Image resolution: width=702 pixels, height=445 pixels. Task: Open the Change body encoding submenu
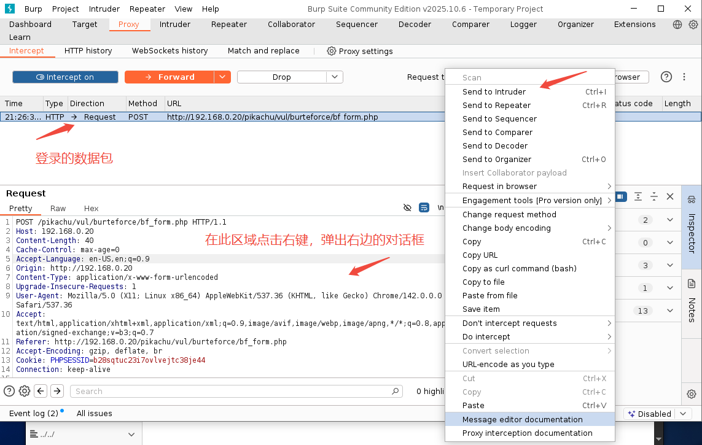530,228
